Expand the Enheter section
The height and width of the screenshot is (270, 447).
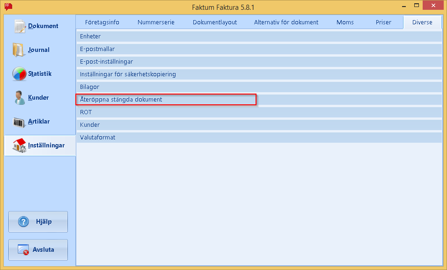point(259,36)
